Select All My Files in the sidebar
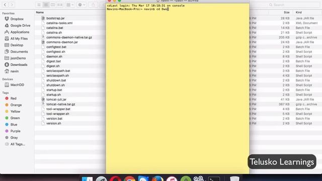The width and height of the screenshot is (322, 181). click(x=19, y=39)
